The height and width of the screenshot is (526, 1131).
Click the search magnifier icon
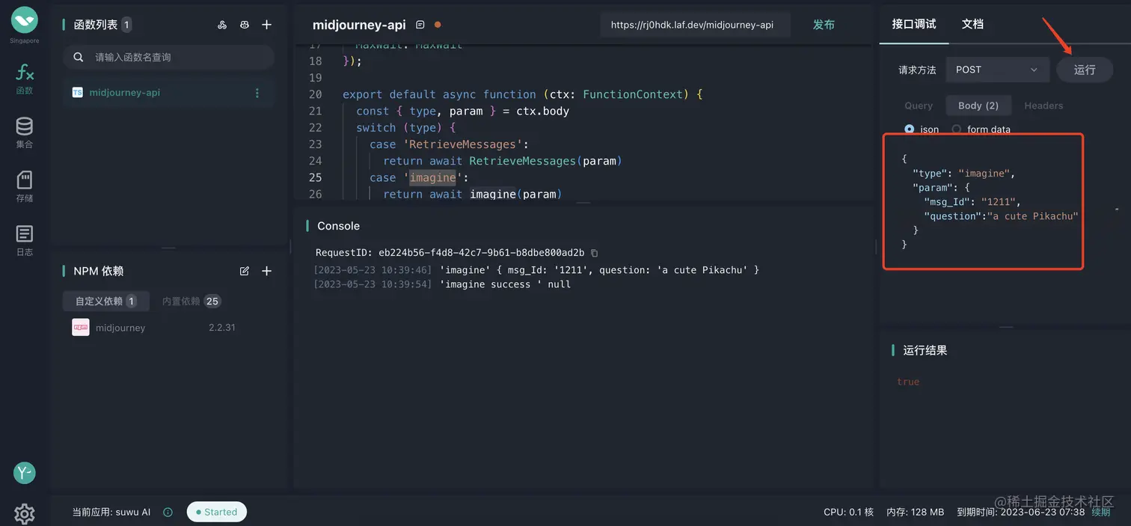[x=79, y=57]
